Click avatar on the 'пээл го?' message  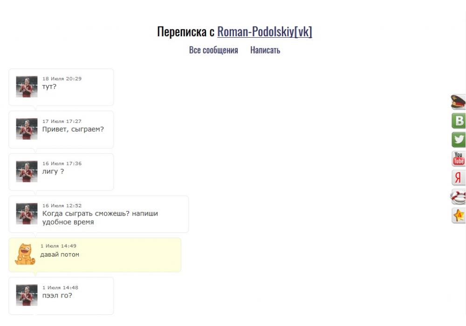click(x=27, y=295)
